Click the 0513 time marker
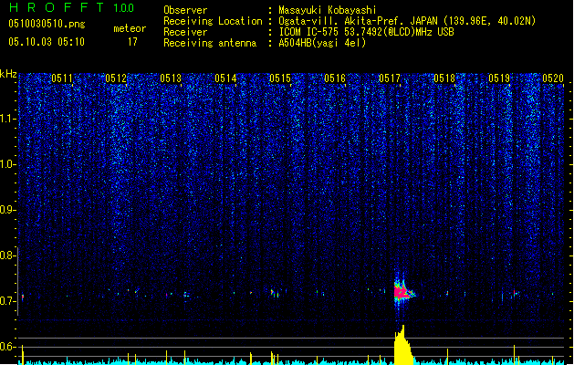 point(171,78)
